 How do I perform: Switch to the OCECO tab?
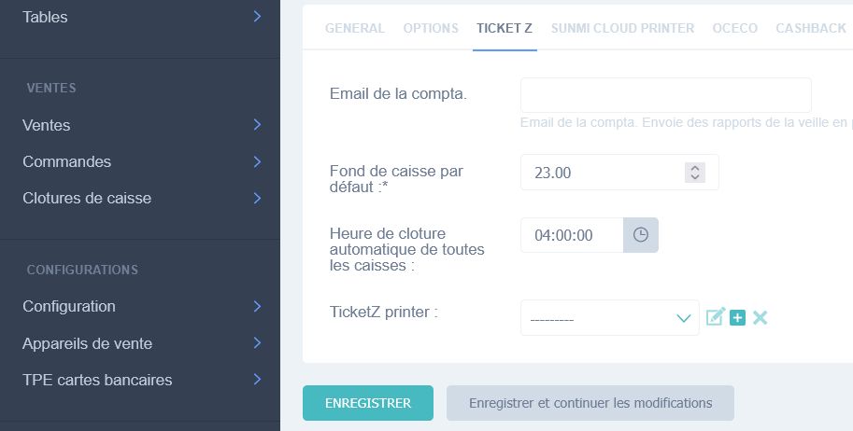(x=735, y=29)
